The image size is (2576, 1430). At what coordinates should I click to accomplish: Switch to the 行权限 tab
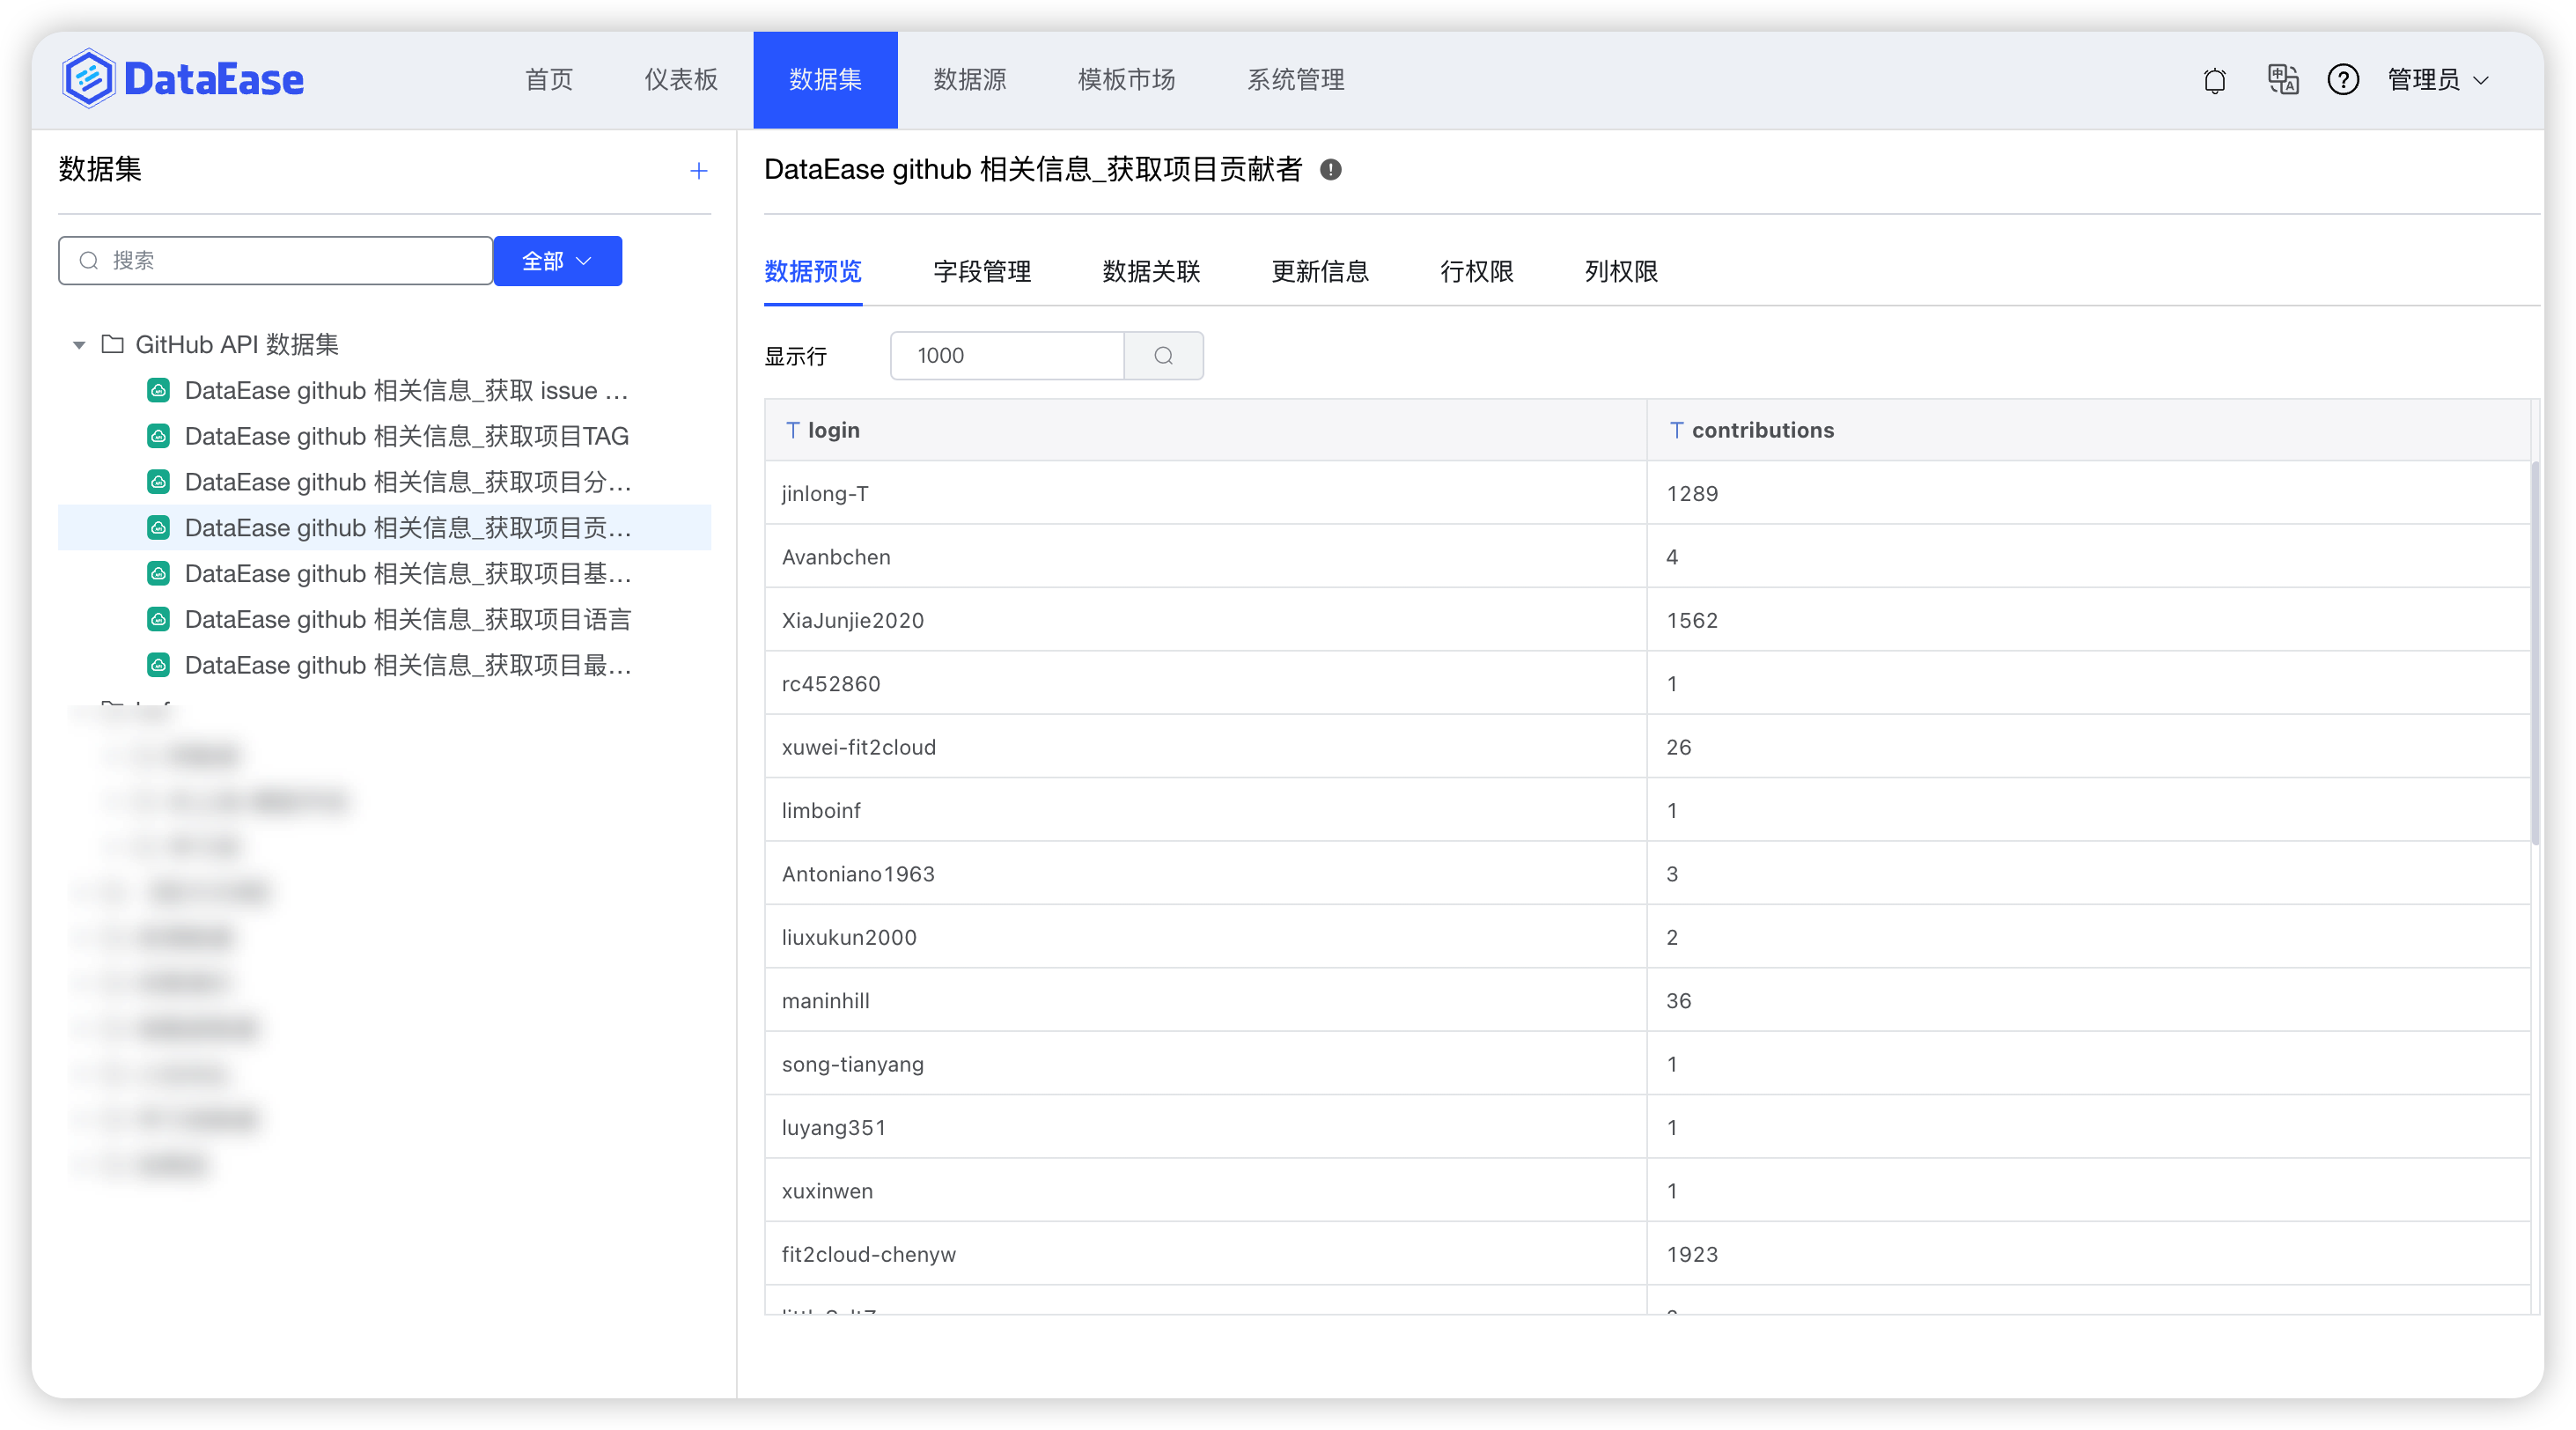click(x=1476, y=272)
